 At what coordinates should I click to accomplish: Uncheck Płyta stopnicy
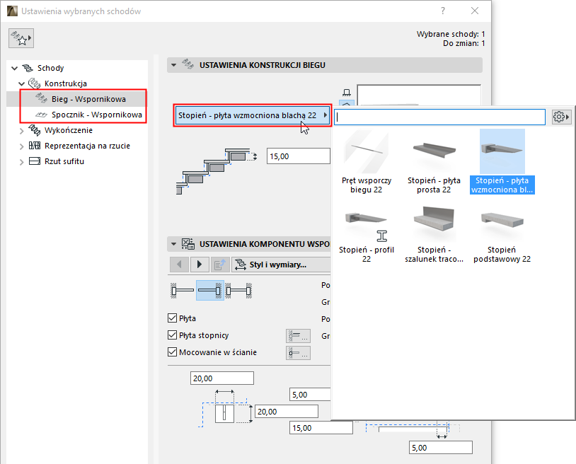173,335
